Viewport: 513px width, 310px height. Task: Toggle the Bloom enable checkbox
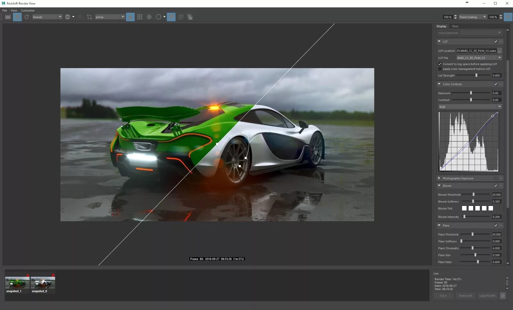[496, 186]
